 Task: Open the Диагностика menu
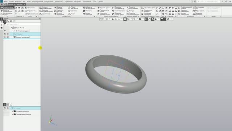pyautogui.click(x=59, y=1)
